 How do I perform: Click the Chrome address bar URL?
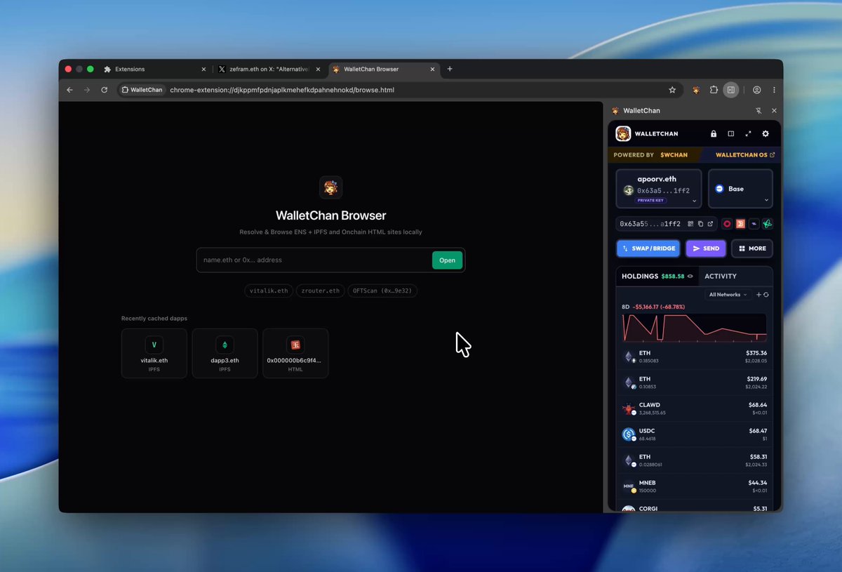pos(282,90)
